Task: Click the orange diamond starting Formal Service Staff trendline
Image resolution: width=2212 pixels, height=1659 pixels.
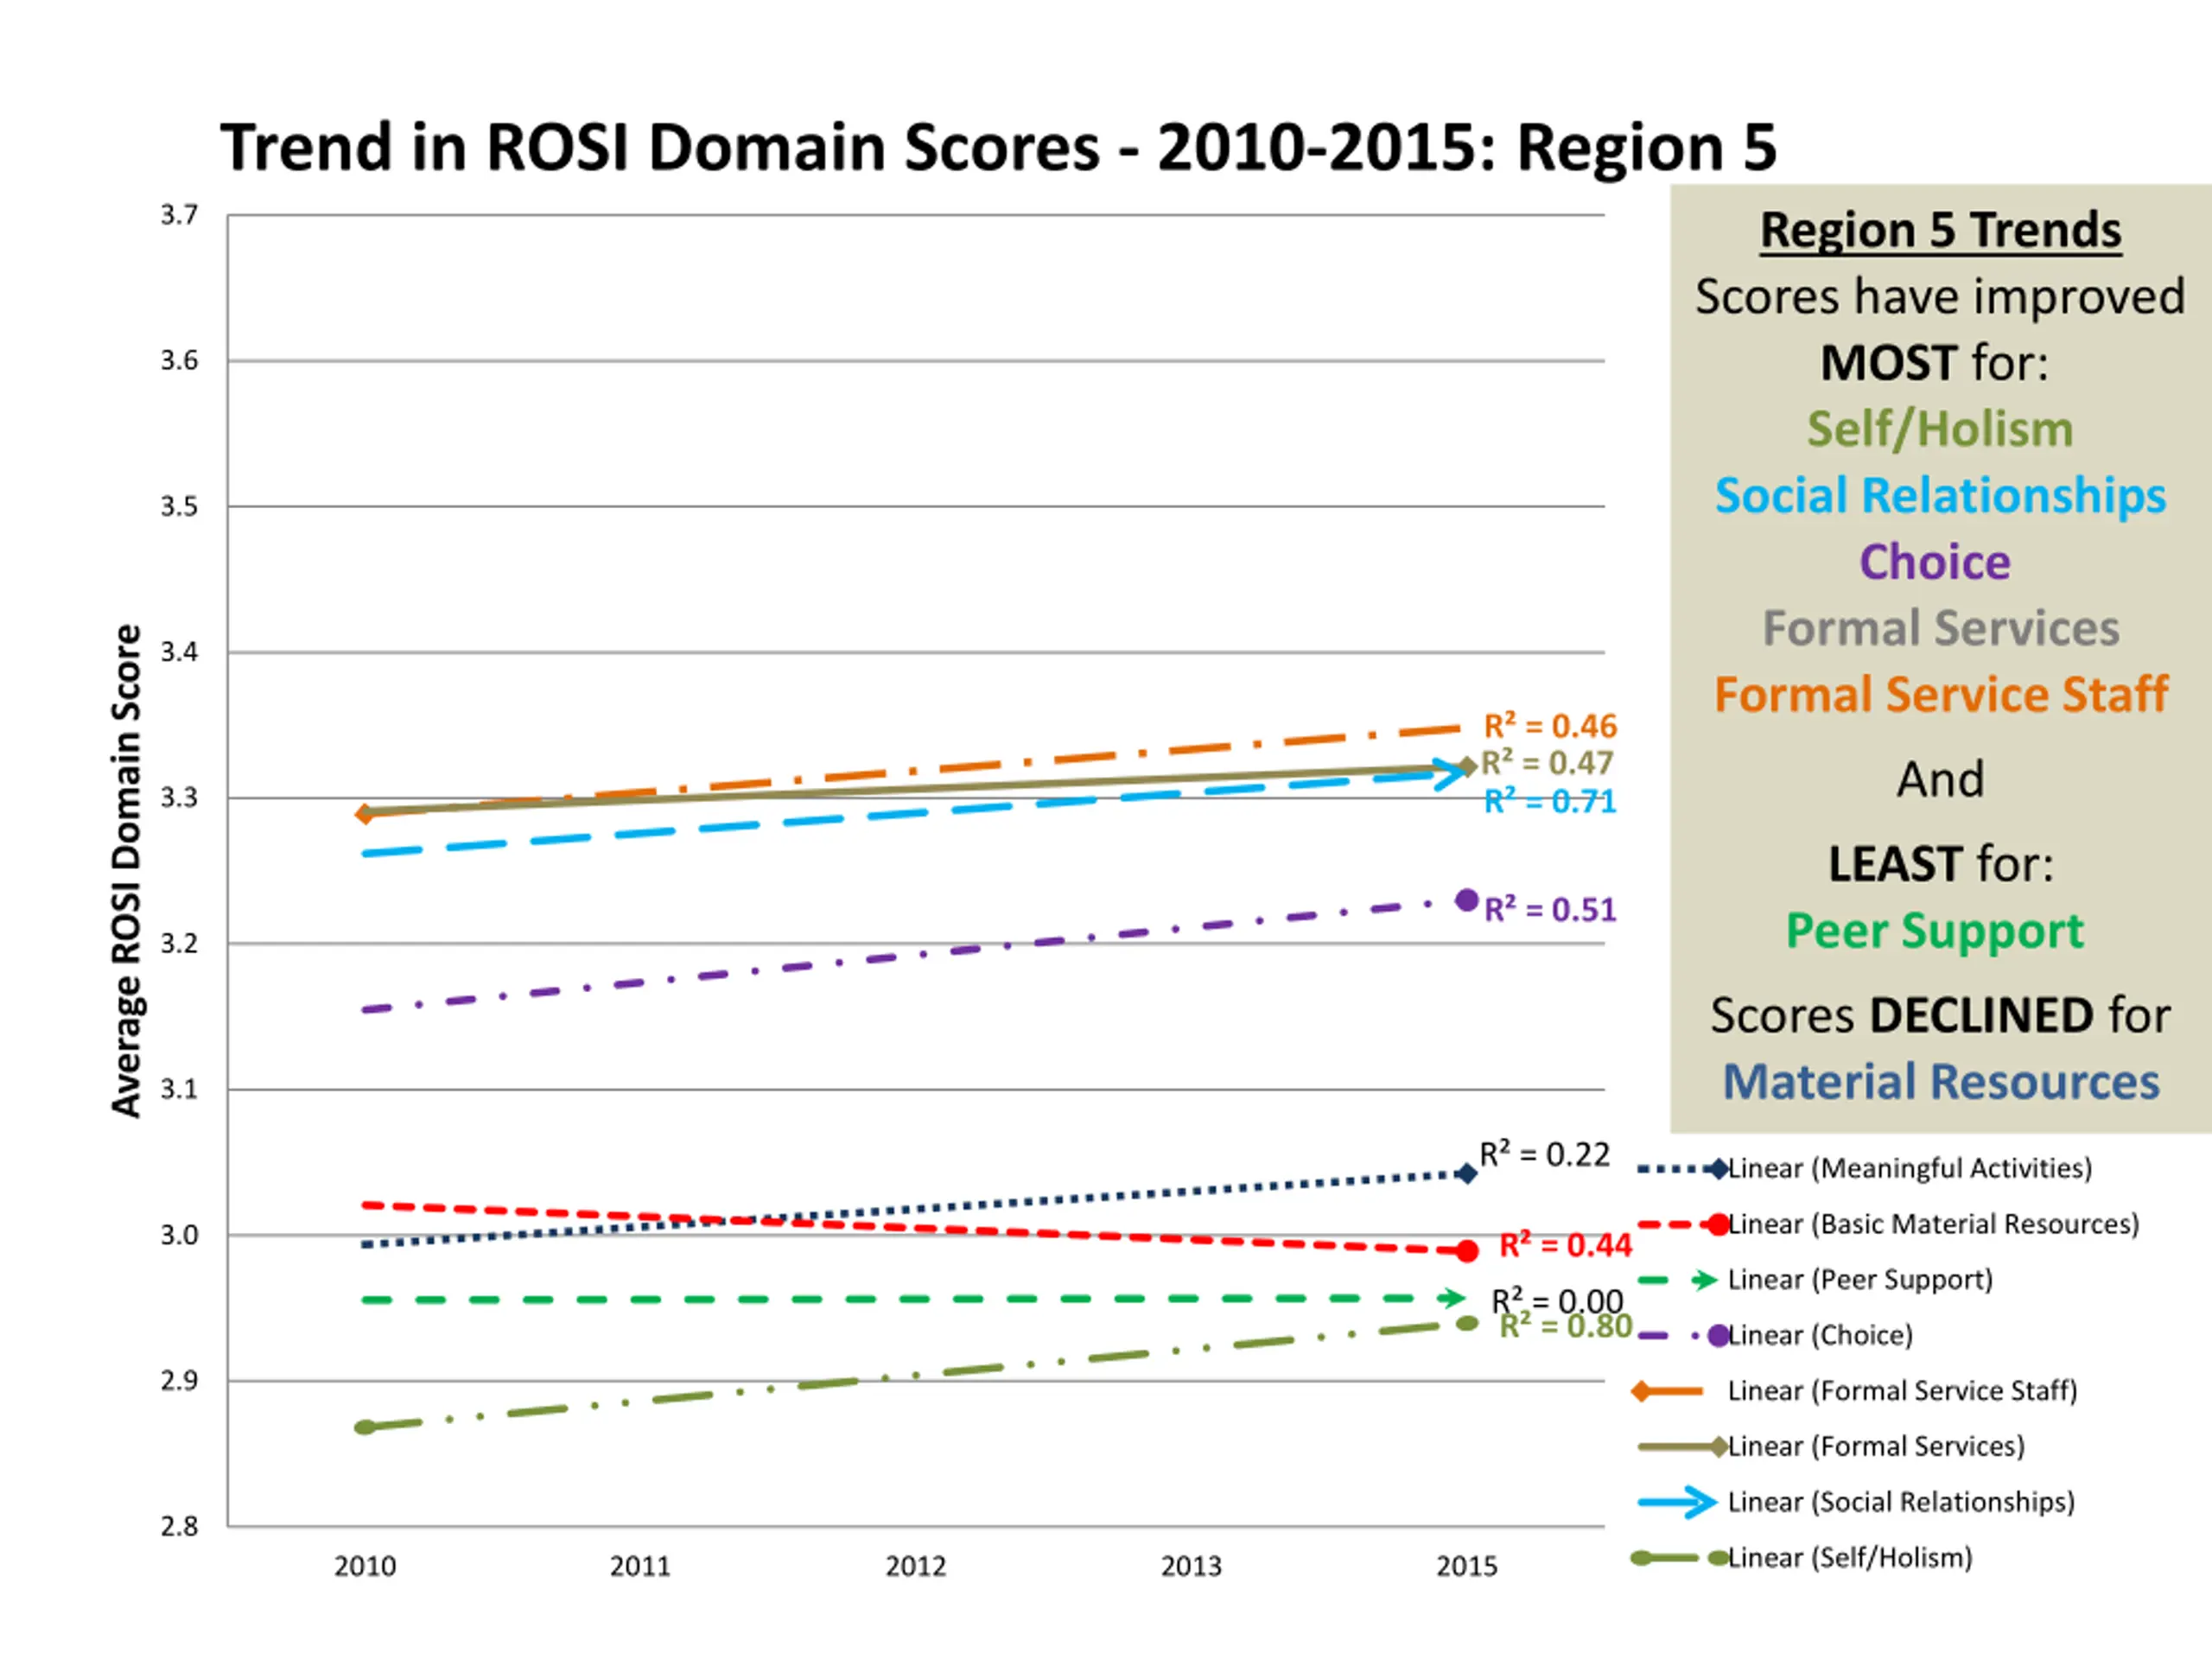Action: coord(365,814)
